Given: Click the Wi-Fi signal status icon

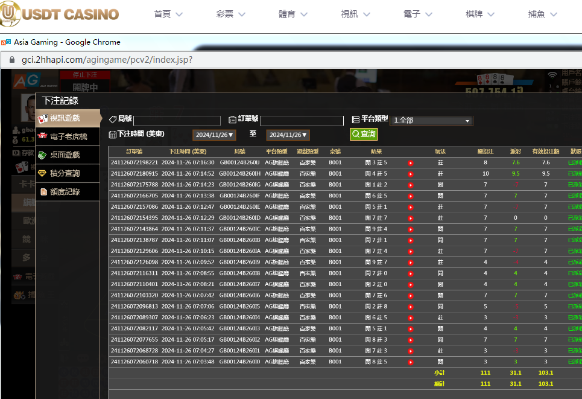Looking at the screenshot, I should [x=552, y=75].
